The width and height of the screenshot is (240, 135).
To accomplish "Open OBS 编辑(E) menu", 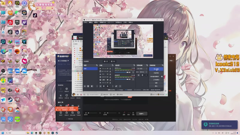I will pyautogui.click(x=91, y=22).
